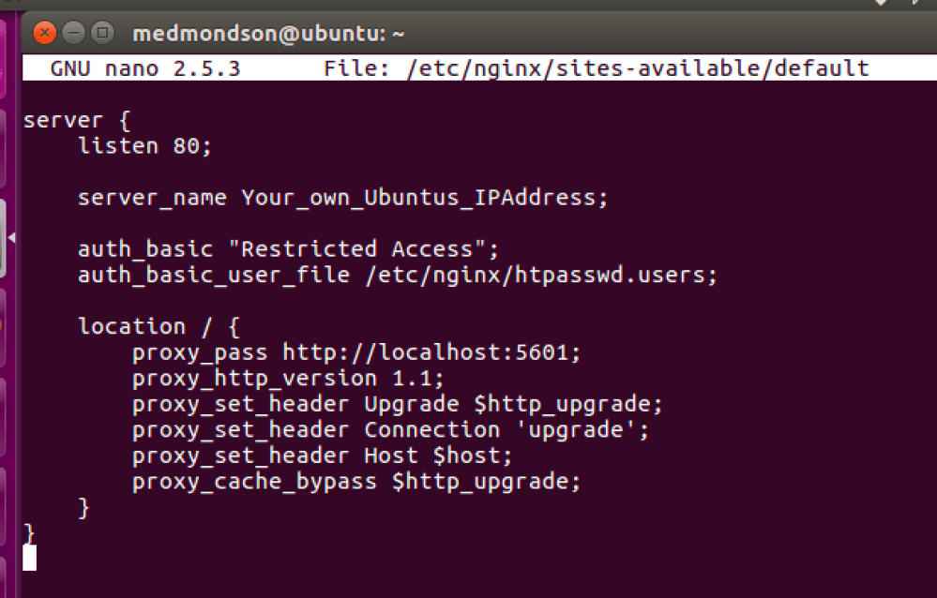Screen dimensions: 937x598
Task: Click the white block cursor at the end of the file
Action: click(30, 558)
